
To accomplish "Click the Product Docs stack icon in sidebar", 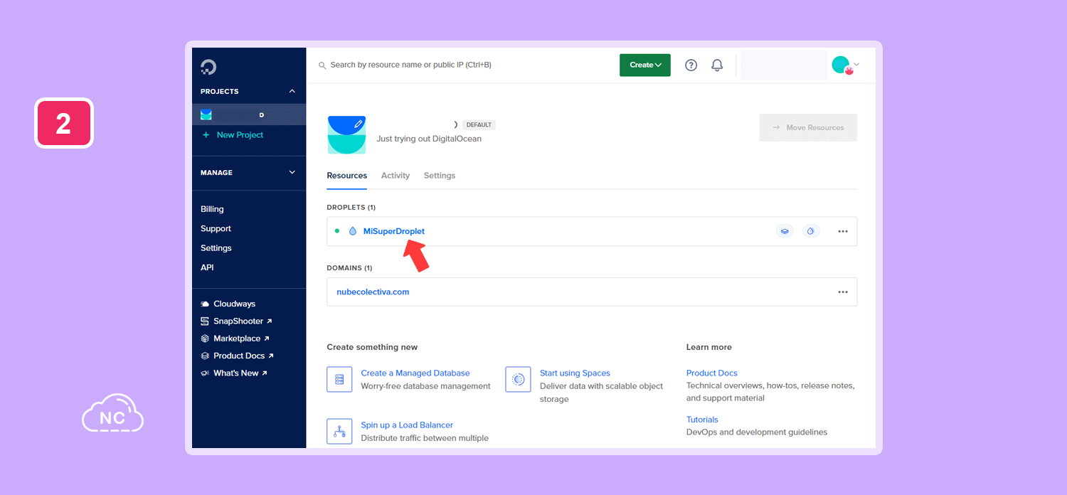I will (x=205, y=356).
